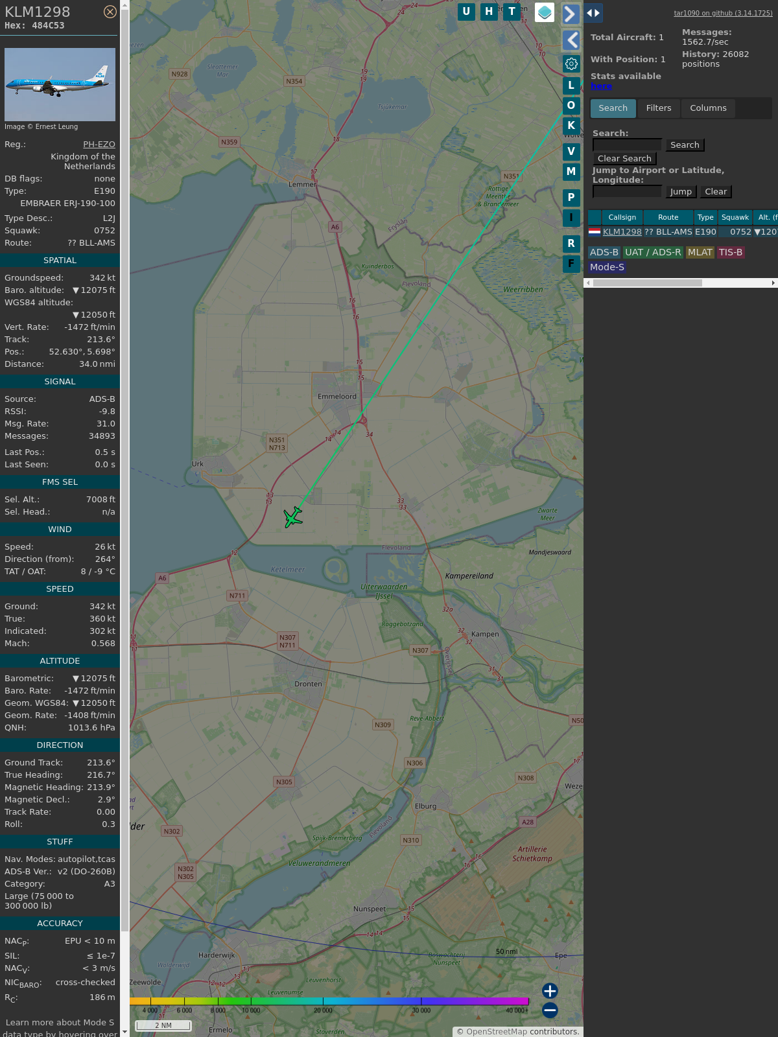Open the stats available here link
This screenshot has height=1037, width=778.
point(601,86)
